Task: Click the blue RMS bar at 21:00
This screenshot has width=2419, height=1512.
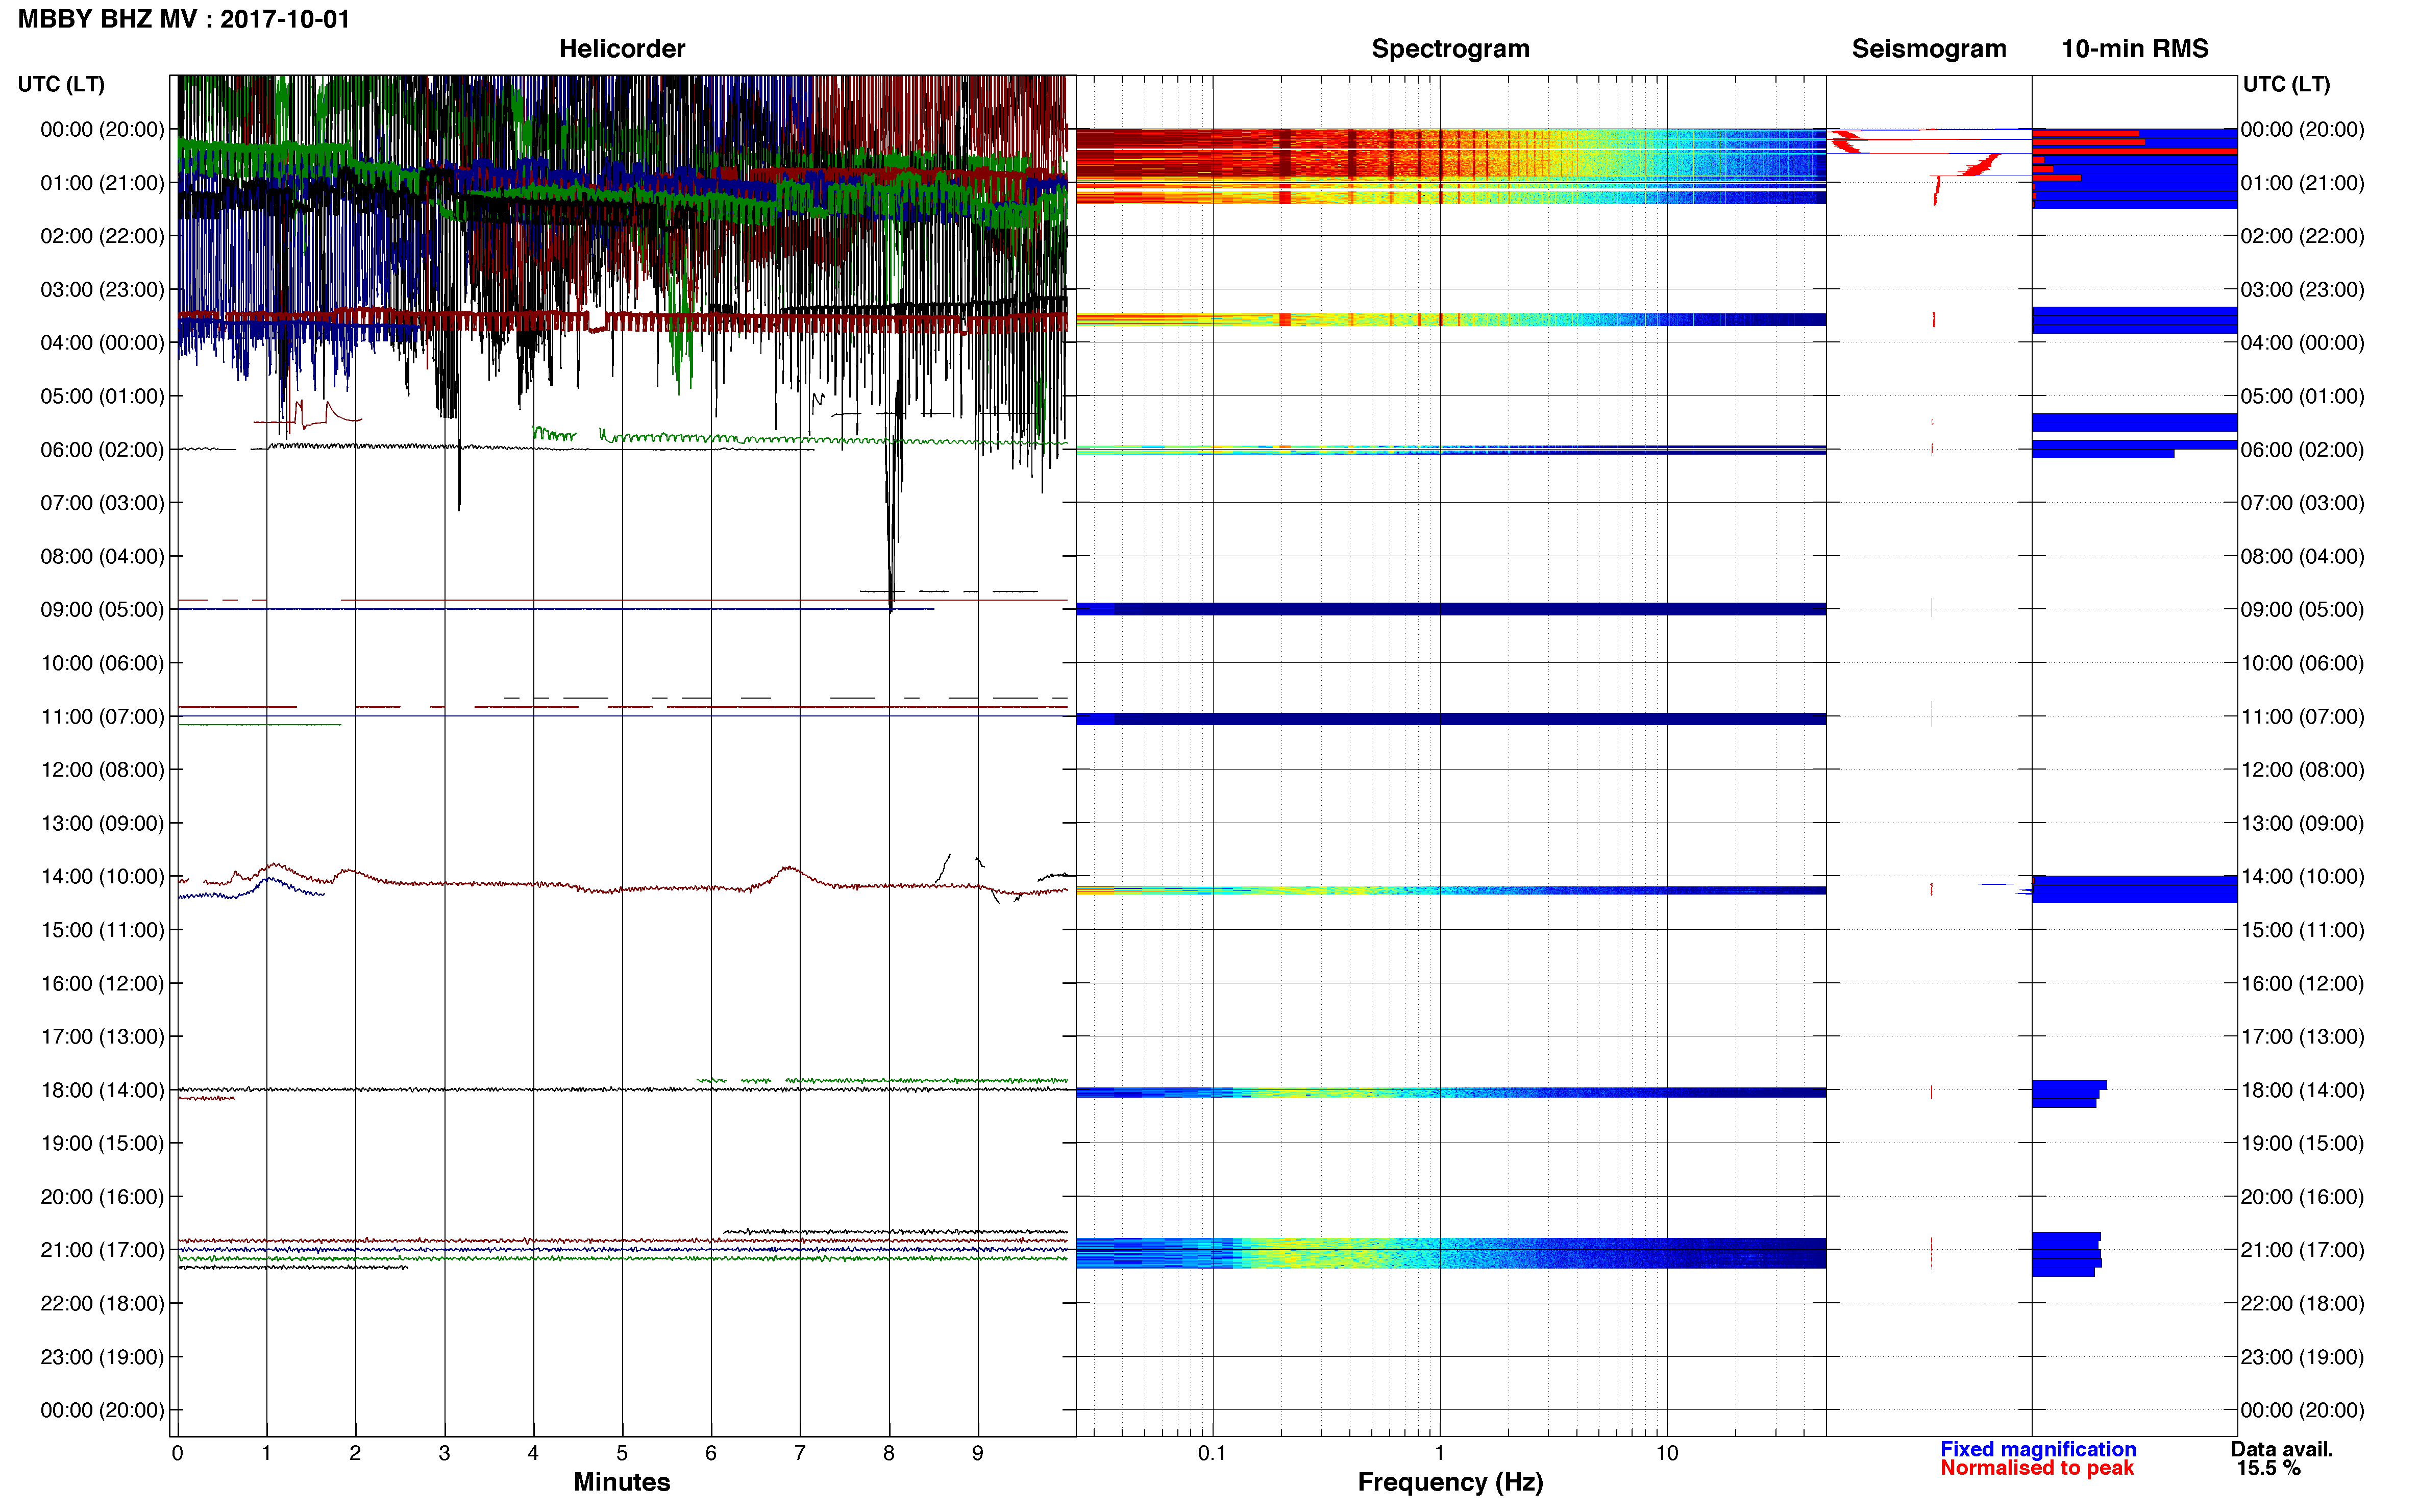Action: click(x=2066, y=1254)
